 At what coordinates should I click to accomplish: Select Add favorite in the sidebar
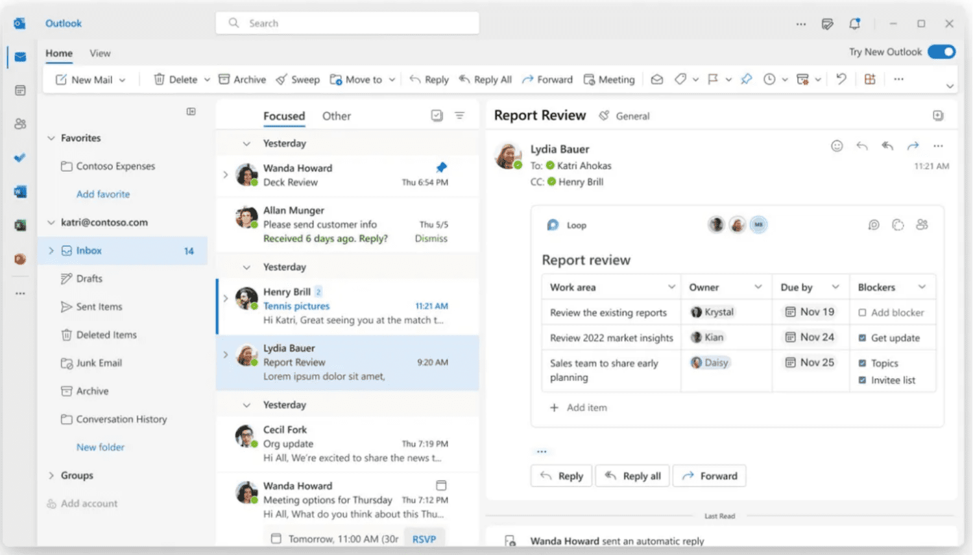click(102, 193)
